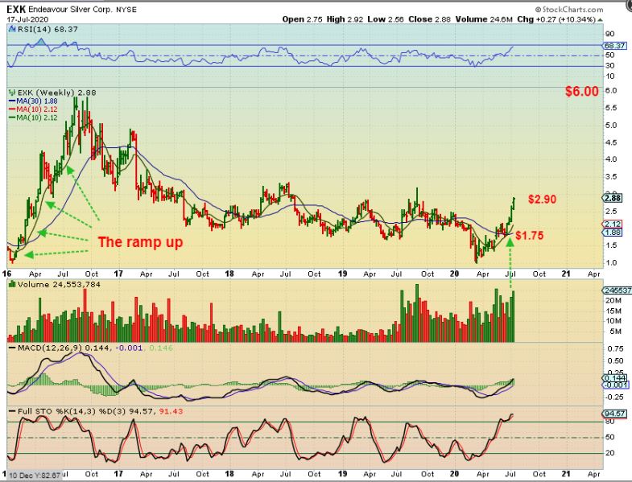Click the Open 2.75 value
The height and width of the screenshot is (482, 632).
point(302,19)
